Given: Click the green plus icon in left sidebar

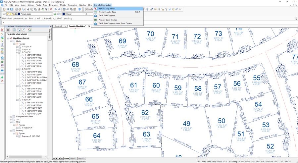Looking at the screenshot, I should pos(2,77).
